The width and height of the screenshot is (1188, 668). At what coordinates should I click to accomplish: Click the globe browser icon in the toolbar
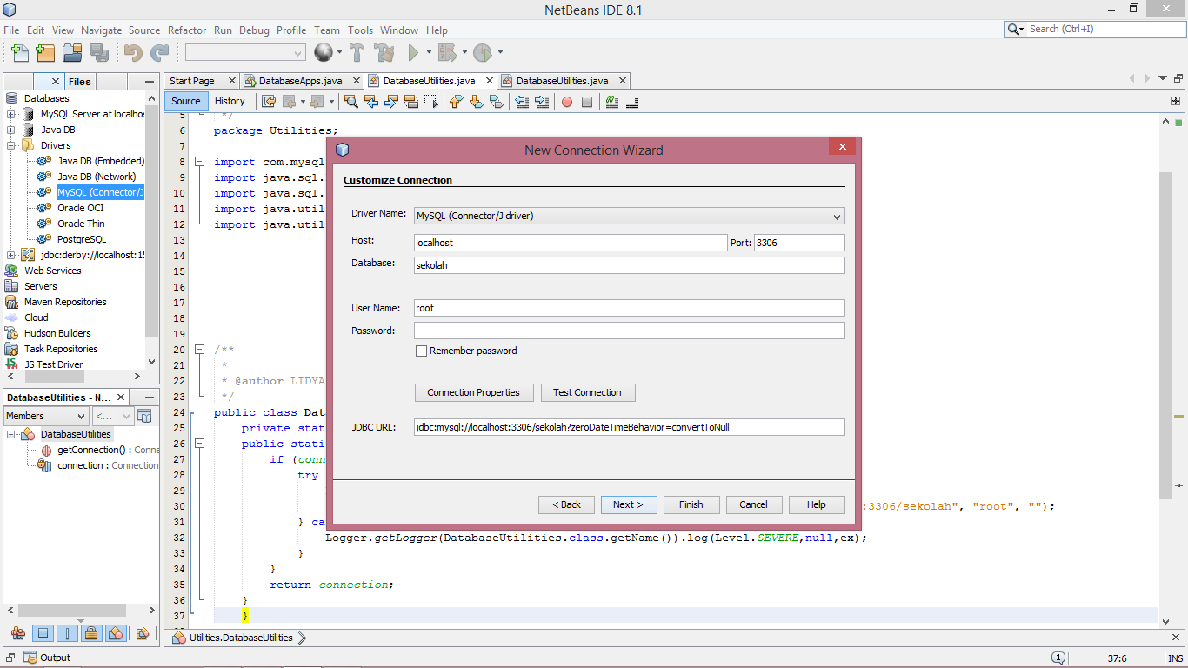point(324,53)
